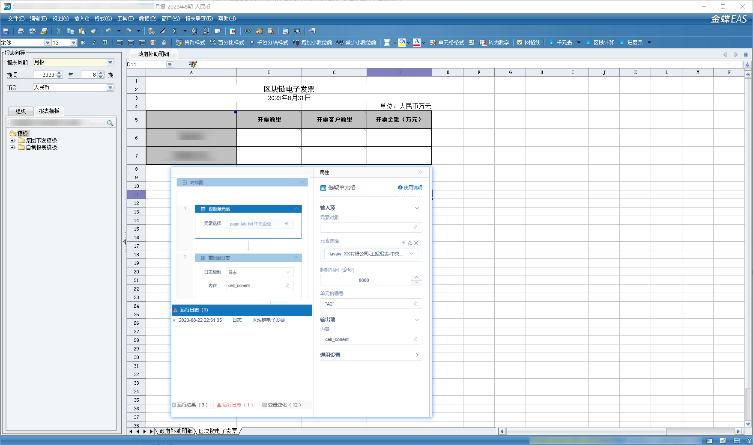Screen dimensions: 753x445
Task: Click the yellow fill color swatch
Action: pyautogui.click(x=402, y=43)
